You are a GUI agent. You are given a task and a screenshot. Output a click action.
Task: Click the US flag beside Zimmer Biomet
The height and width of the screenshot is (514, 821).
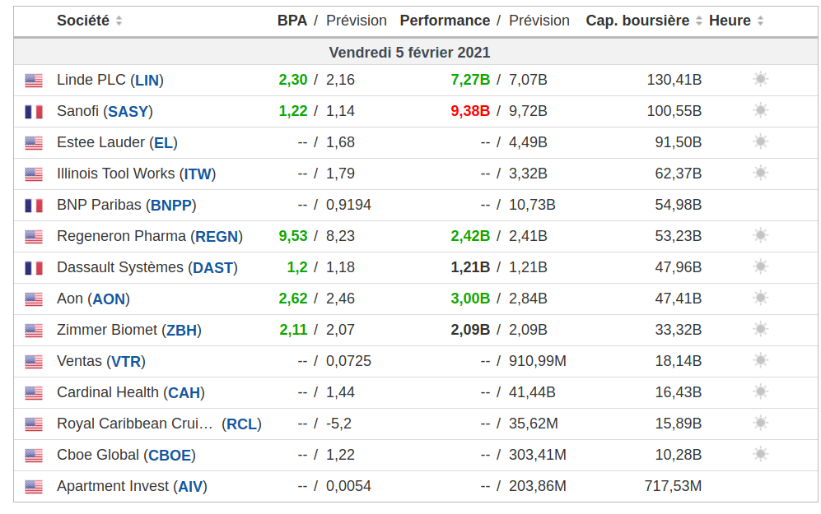(x=33, y=331)
